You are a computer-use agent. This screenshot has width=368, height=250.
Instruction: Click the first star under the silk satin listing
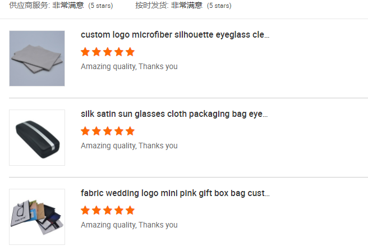tap(85, 131)
